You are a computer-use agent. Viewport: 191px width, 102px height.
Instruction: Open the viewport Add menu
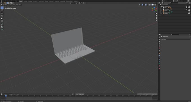coord(17,5)
